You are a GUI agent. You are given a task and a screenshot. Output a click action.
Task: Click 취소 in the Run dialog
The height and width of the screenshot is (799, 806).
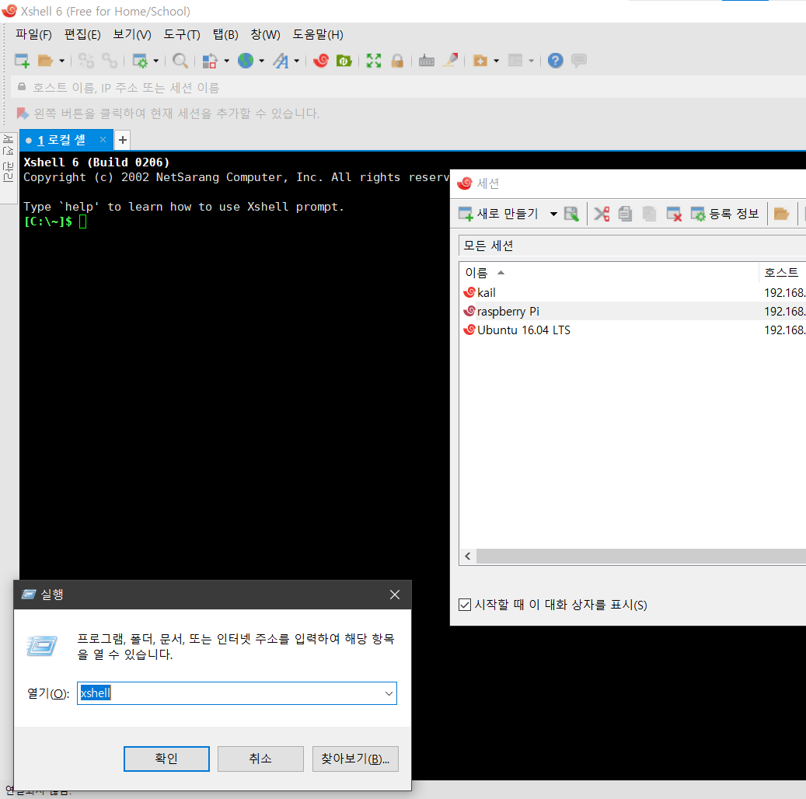(260, 759)
